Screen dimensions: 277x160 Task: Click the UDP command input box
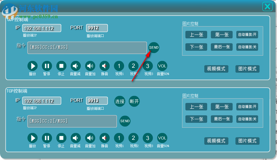click(x=87, y=48)
